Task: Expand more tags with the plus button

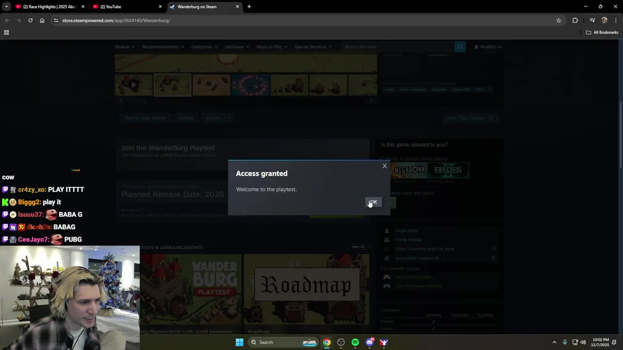Action: (490, 89)
